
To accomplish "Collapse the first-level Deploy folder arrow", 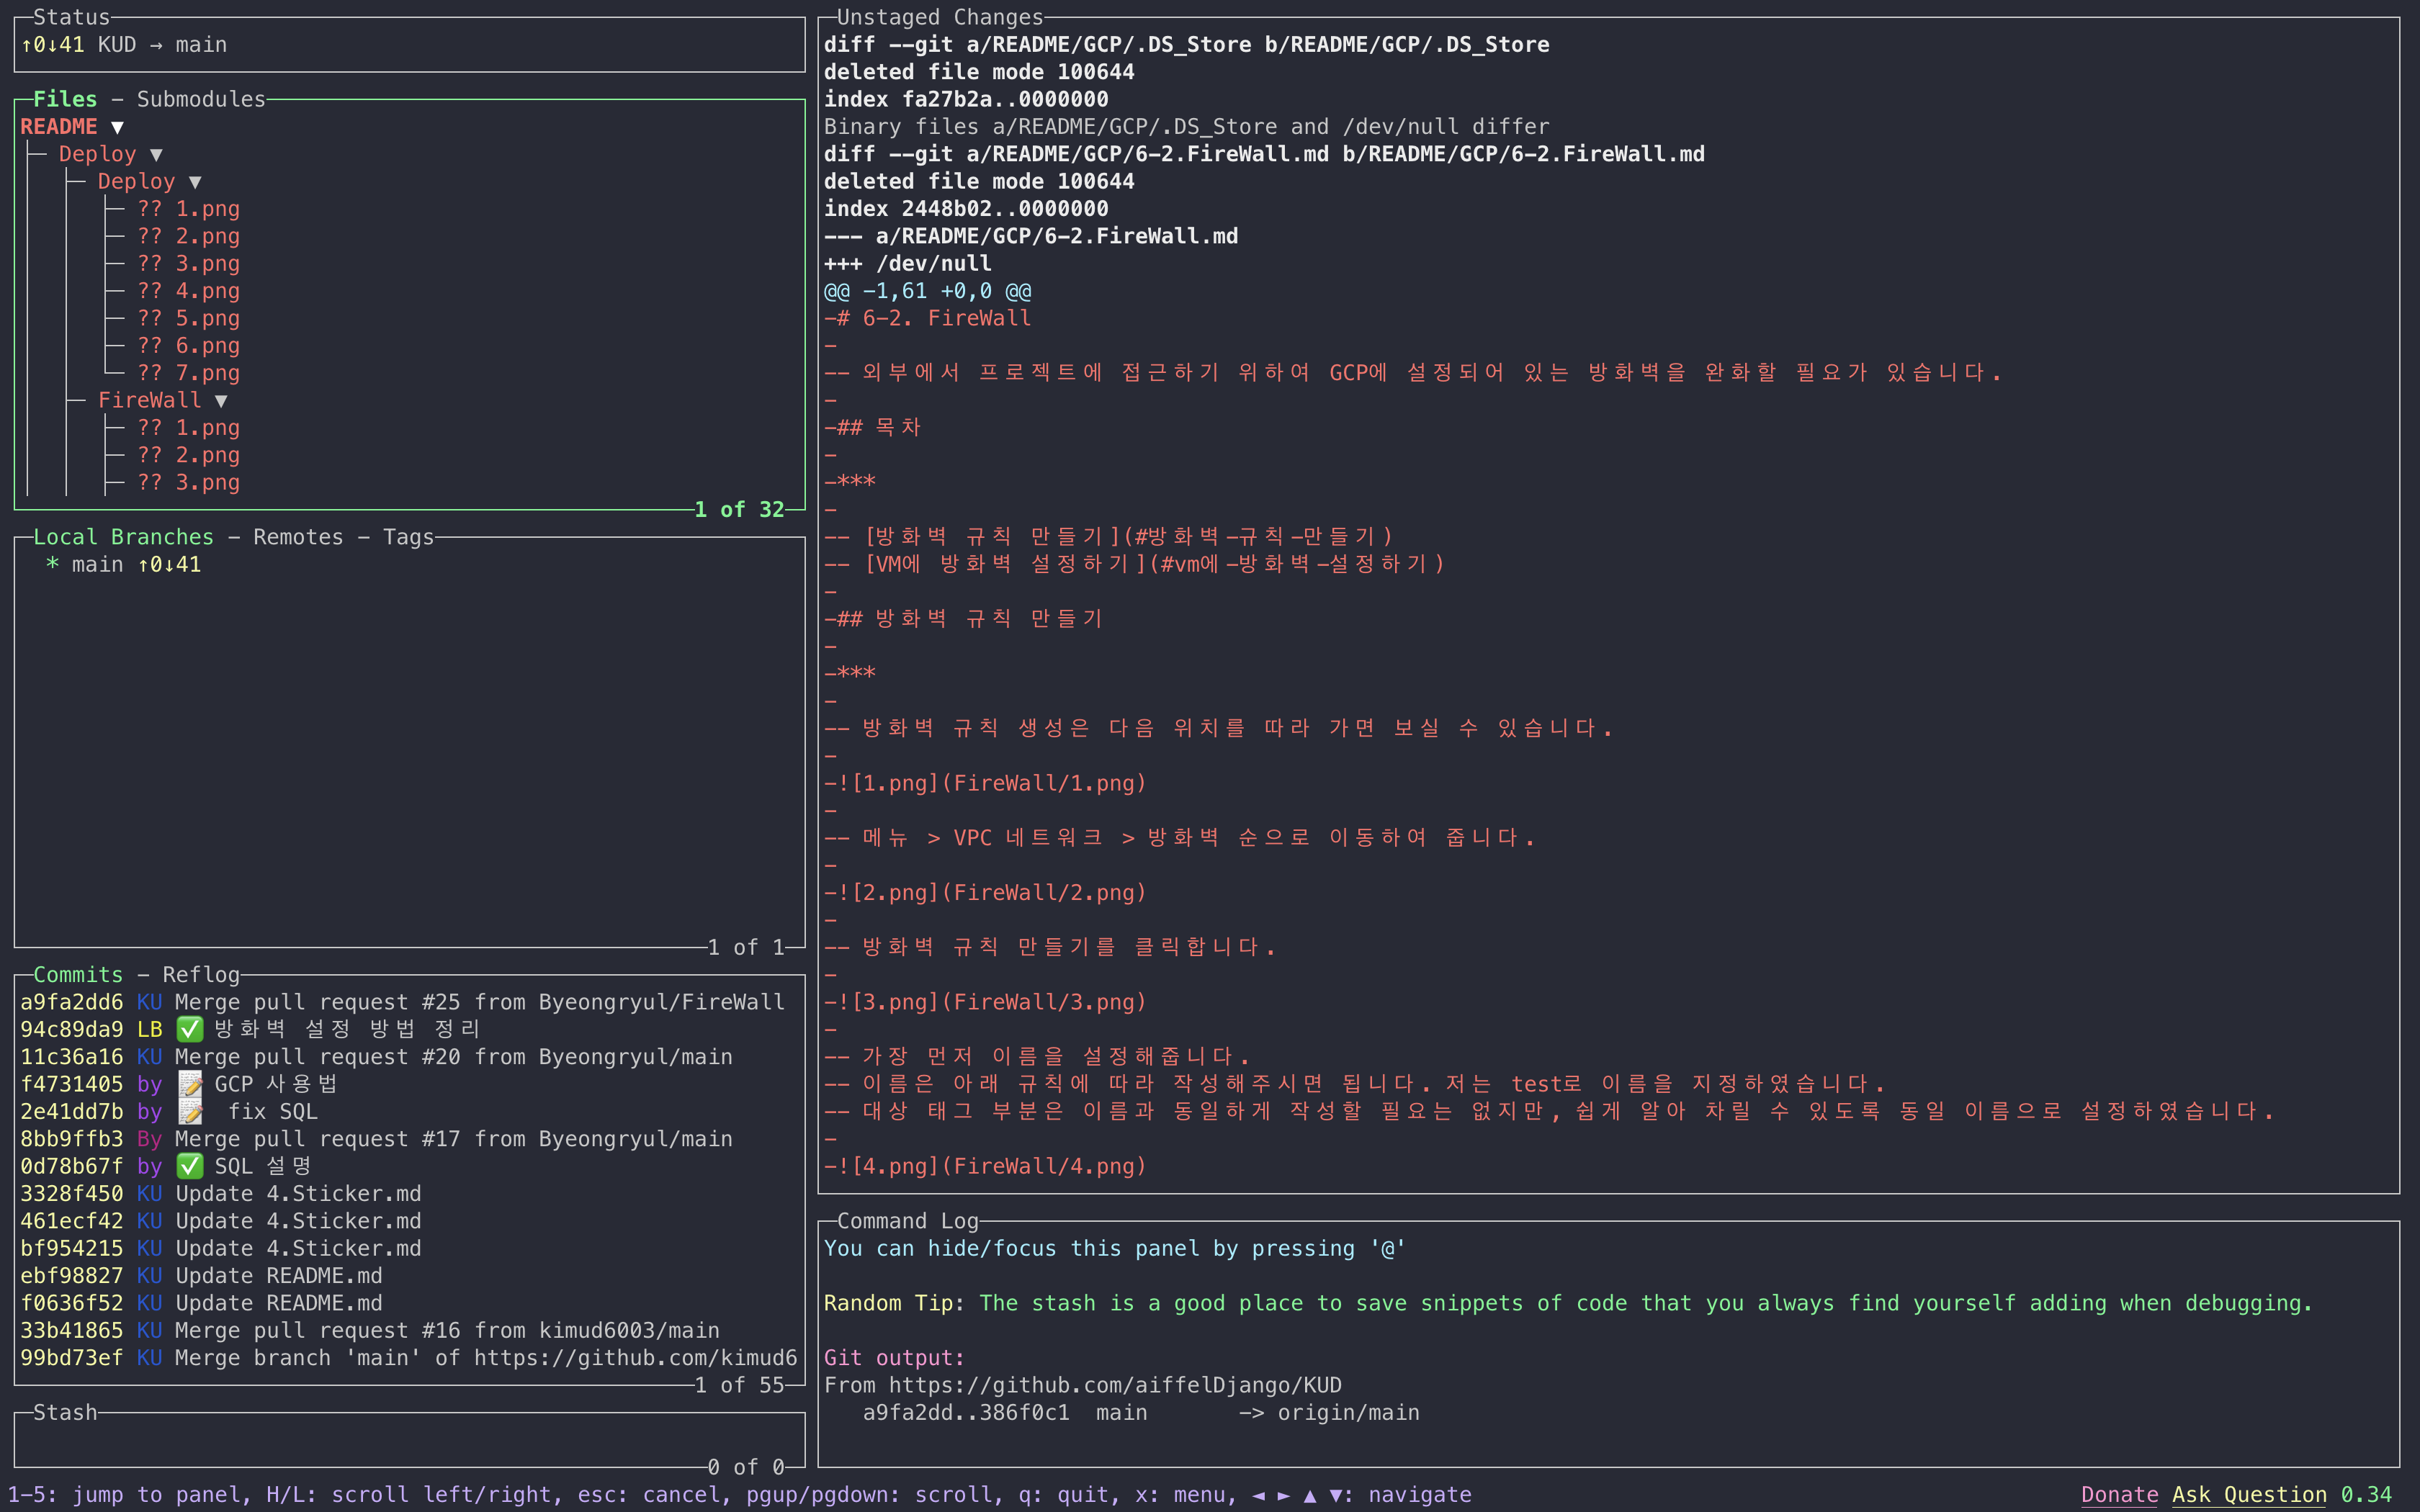I will coord(156,154).
